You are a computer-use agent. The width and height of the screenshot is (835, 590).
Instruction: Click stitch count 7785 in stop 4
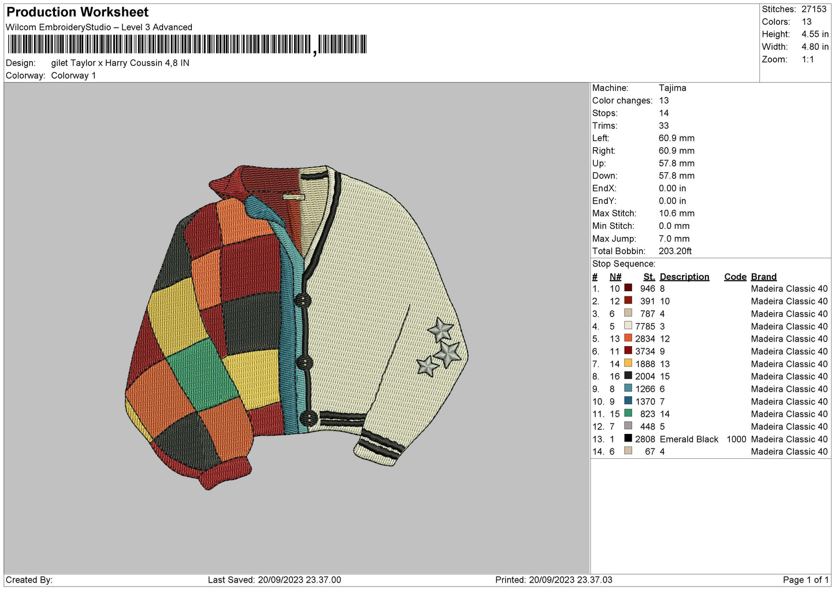(645, 326)
